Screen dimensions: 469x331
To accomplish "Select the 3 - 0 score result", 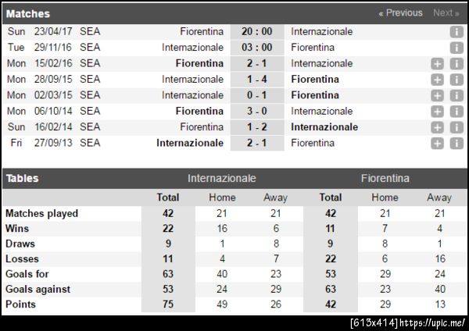I will pos(257,112).
